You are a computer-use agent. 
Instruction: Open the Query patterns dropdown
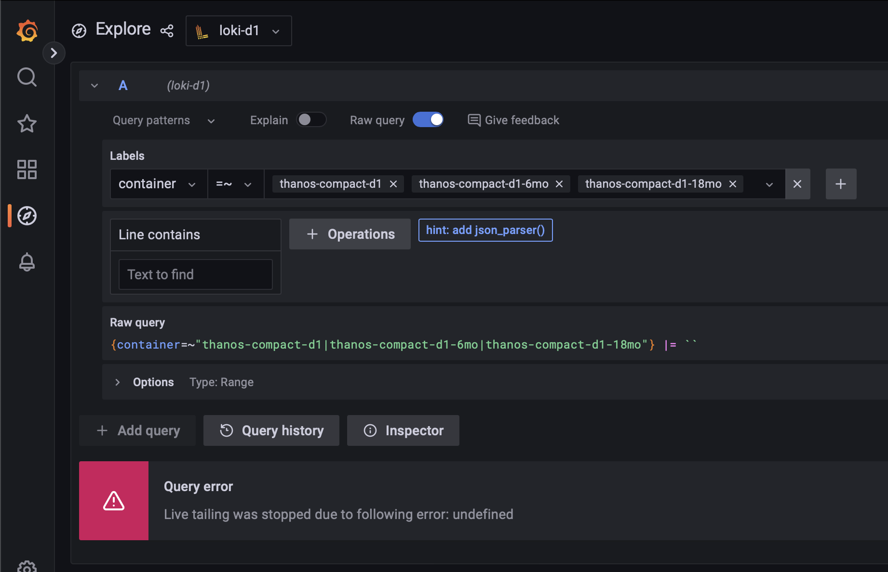(163, 120)
